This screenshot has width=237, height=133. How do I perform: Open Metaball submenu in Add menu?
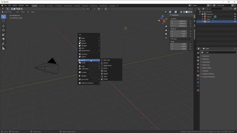(x=89, y=46)
